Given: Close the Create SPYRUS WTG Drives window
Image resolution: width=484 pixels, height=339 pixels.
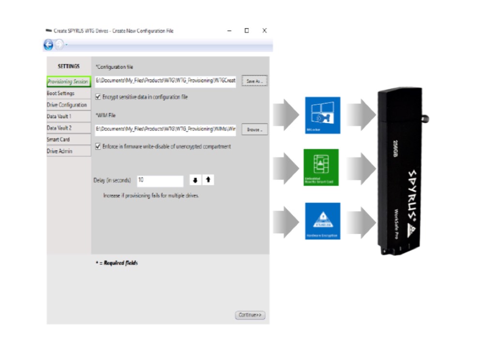Looking at the screenshot, I should coord(265,31).
